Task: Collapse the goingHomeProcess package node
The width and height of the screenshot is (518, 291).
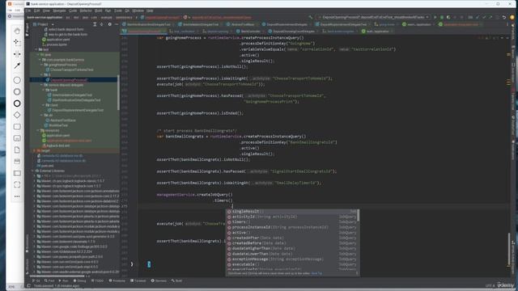Action: click(x=41, y=65)
